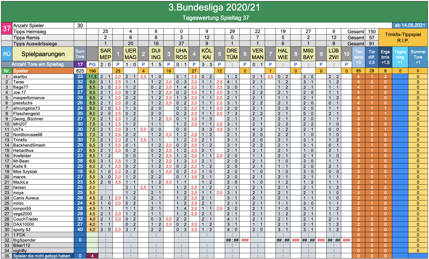Click the title '3.Bundesliga 2020/21'
The width and height of the screenshot is (429, 259).
(214, 7)
